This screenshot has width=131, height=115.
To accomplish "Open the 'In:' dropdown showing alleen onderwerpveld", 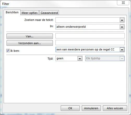I will point(90,27).
